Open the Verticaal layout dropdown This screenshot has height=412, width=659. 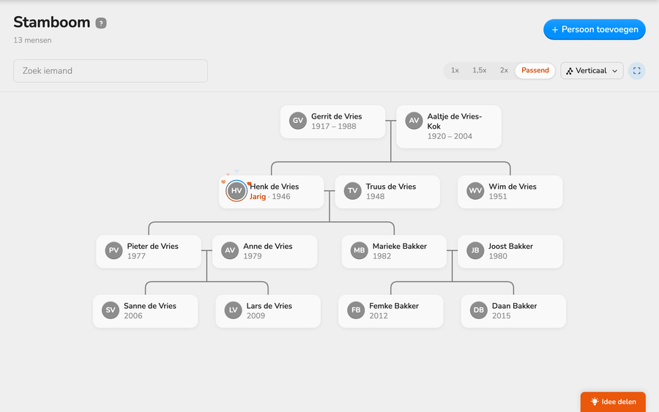pyautogui.click(x=592, y=71)
